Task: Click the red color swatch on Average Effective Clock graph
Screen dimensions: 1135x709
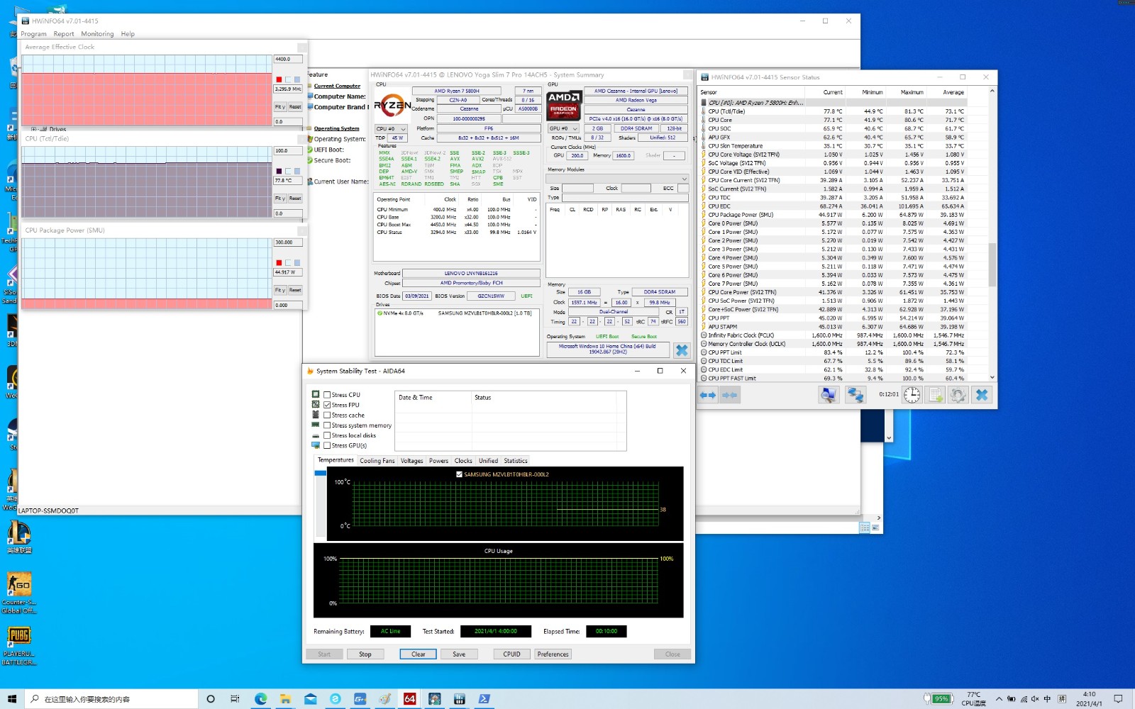Action: click(279, 79)
